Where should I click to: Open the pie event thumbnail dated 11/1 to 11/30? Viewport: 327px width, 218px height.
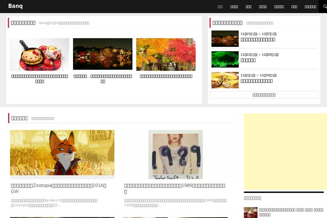225,80
